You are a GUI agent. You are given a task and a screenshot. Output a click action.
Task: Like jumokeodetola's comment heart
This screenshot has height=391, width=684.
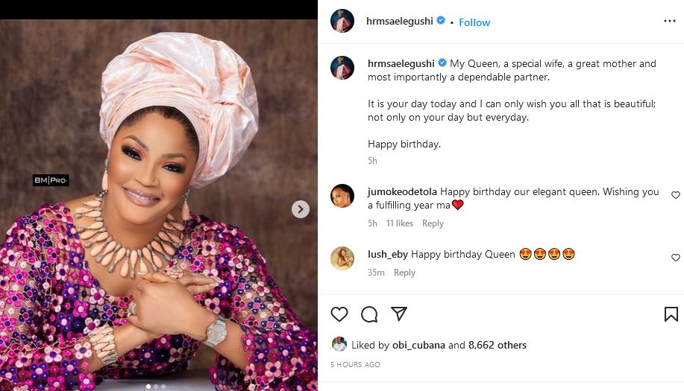click(676, 195)
